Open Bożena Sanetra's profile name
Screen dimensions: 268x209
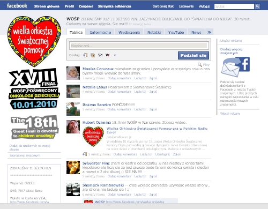(x=96, y=104)
